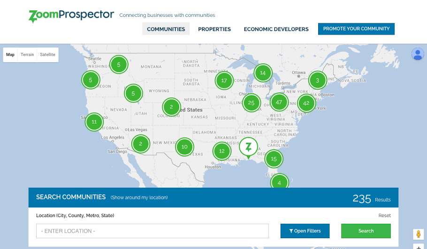427x249 pixels.
Task: Click the green Search button
Action: pyautogui.click(x=366, y=231)
